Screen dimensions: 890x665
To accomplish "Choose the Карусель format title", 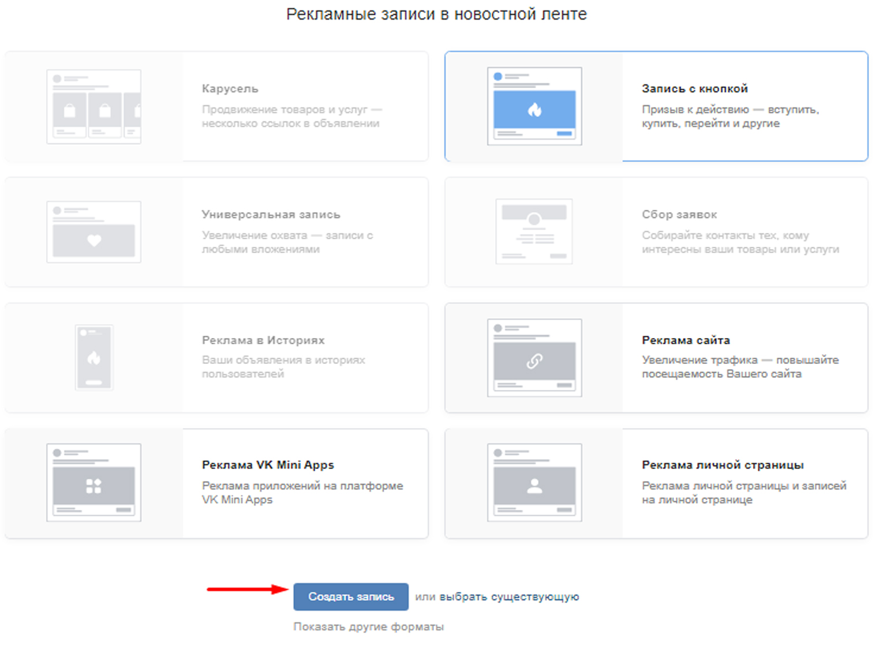I will pyautogui.click(x=230, y=89).
